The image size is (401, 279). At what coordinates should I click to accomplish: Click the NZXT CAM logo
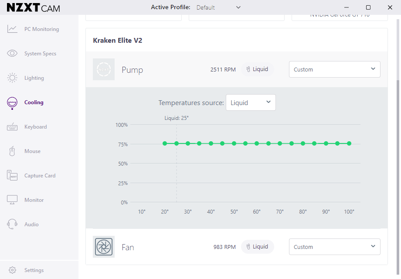click(33, 8)
